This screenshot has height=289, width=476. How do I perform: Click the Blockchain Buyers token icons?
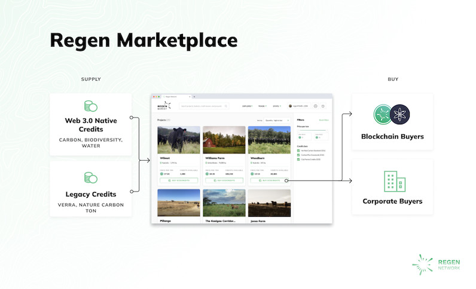(392, 114)
